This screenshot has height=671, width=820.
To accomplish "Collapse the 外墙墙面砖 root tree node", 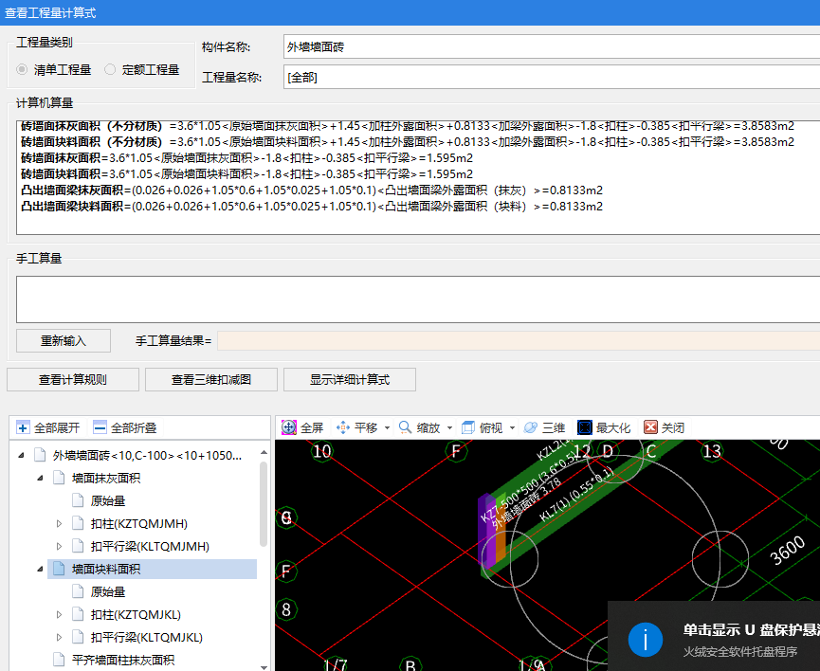I will 21,456.
